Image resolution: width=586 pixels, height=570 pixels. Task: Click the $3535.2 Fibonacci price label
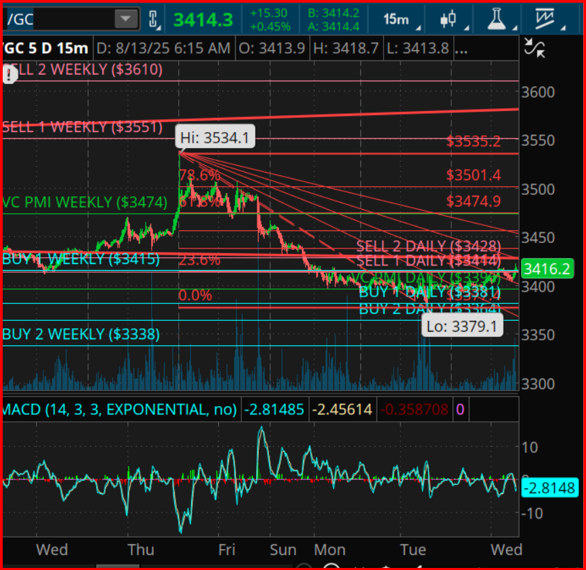(x=473, y=141)
